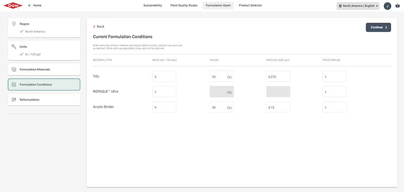Click the TiO₂ solids percent field
404x192 pixels.
(222, 76)
